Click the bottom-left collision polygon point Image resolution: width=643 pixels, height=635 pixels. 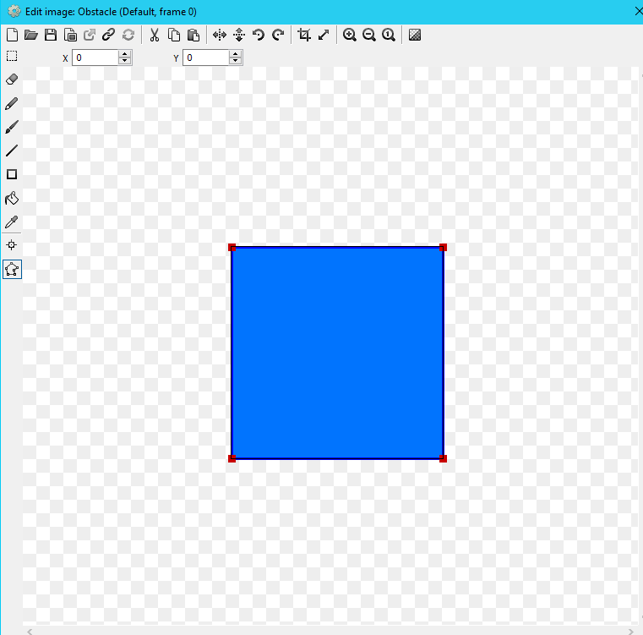(x=232, y=458)
